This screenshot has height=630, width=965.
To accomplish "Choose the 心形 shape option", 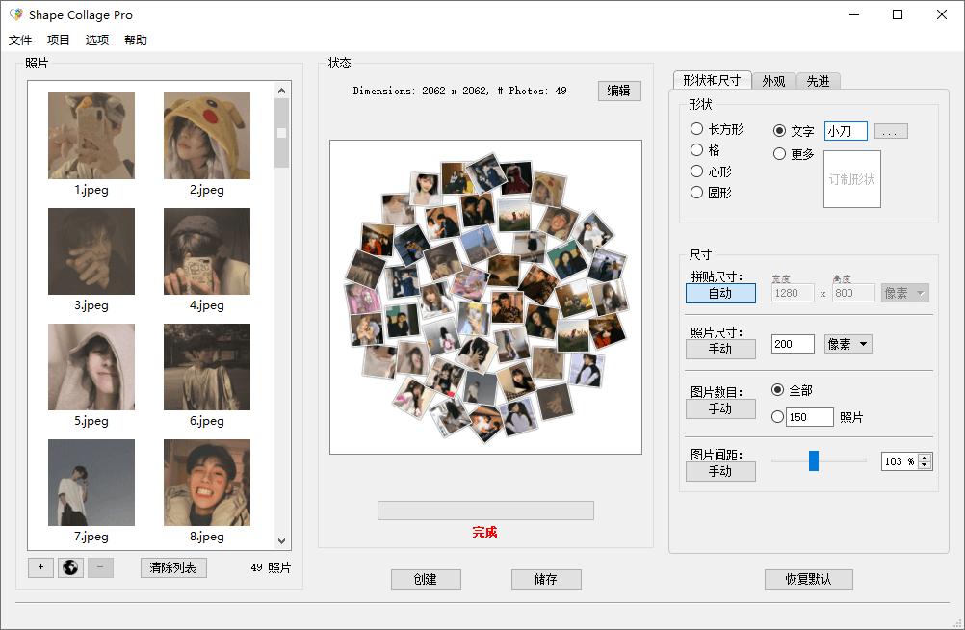I will tap(697, 171).
